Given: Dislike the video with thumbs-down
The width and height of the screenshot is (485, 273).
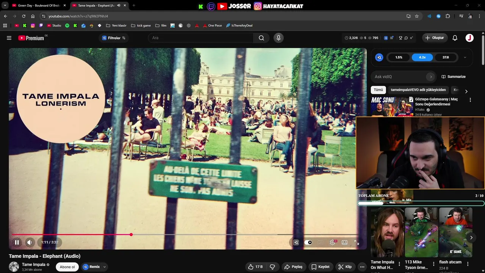Looking at the screenshot, I should pos(272,267).
